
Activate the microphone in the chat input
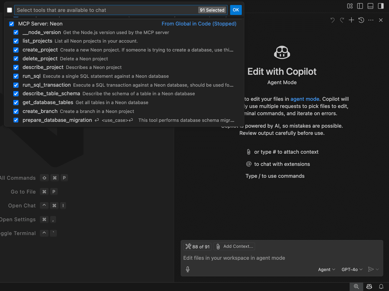click(188, 269)
